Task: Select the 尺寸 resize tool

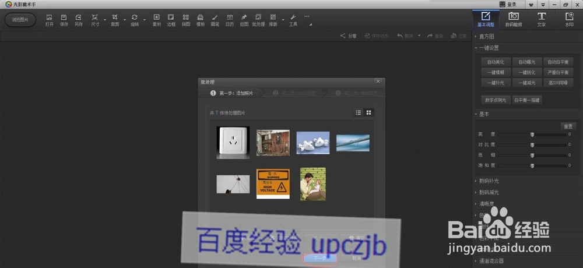Action: click(x=95, y=20)
